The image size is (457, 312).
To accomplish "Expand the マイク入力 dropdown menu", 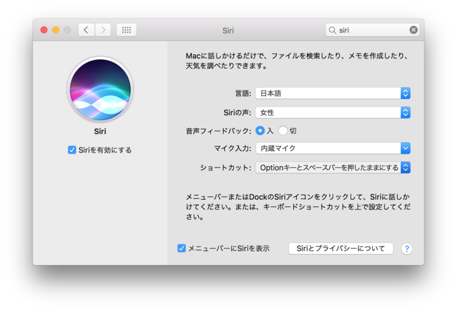I will [x=333, y=148].
